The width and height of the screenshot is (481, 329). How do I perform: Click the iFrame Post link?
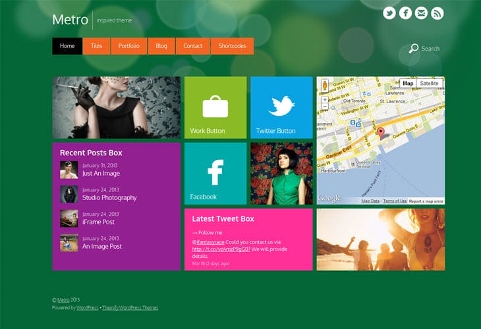click(98, 222)
